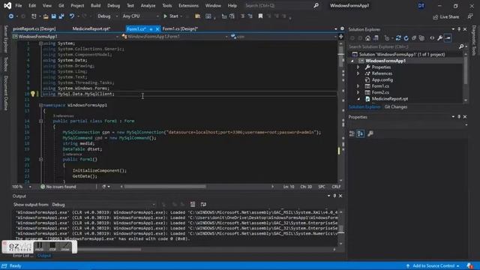Image resolution: width=480 pixels, height=270 pixels.
Task: Click the New Project toolbar icon
Action: tap(34, 16)
